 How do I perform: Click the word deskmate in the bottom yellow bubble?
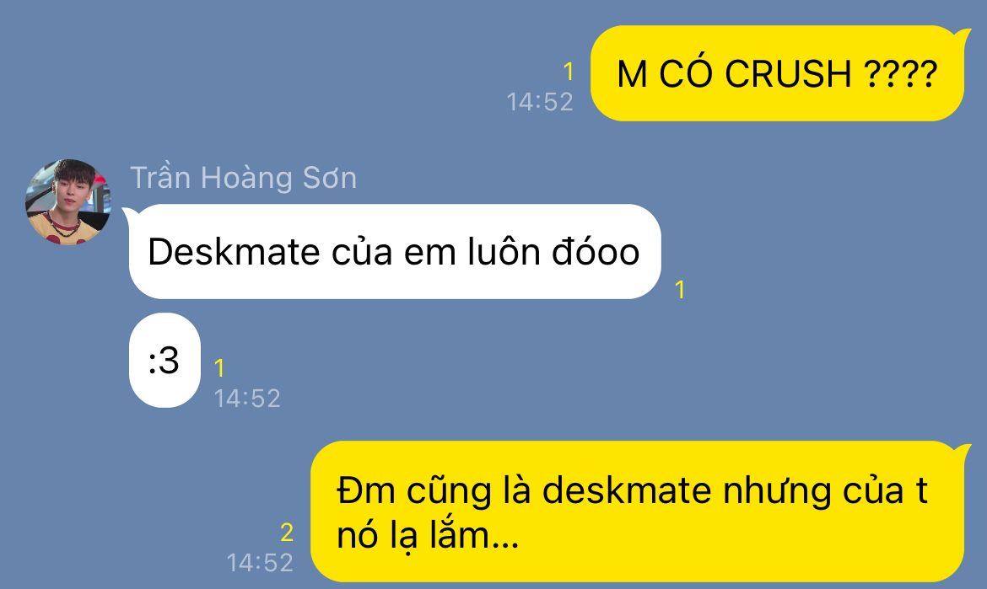click(x=626, y=490)
